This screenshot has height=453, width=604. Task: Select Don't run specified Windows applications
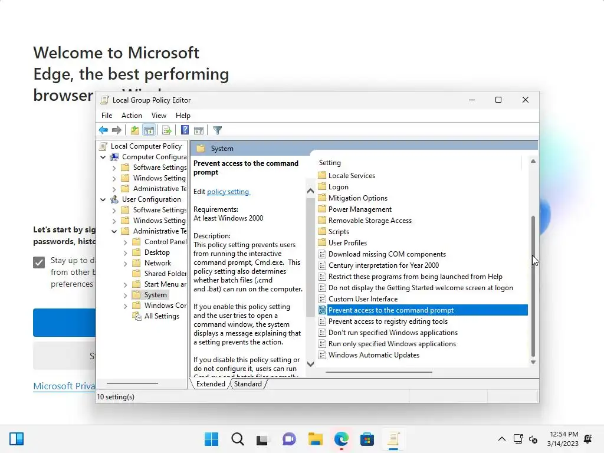coord(393,333)
